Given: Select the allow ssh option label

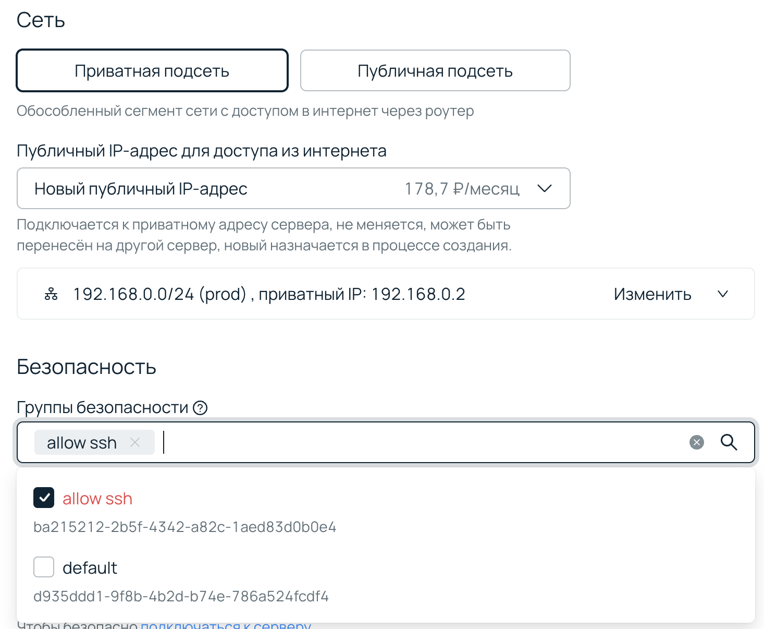Looking at the screenshot, I should tap(97, 499).
